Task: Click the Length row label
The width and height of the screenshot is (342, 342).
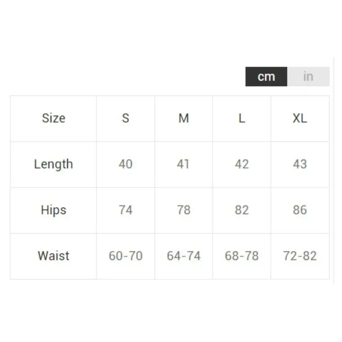Action: [53, 165]
